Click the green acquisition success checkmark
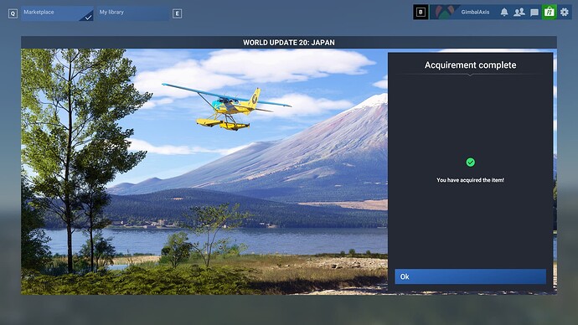Image resolution: width=578 pixels, height=325 pixels. pos(471,162)
